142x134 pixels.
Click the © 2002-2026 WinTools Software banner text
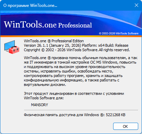click(119, 33)
